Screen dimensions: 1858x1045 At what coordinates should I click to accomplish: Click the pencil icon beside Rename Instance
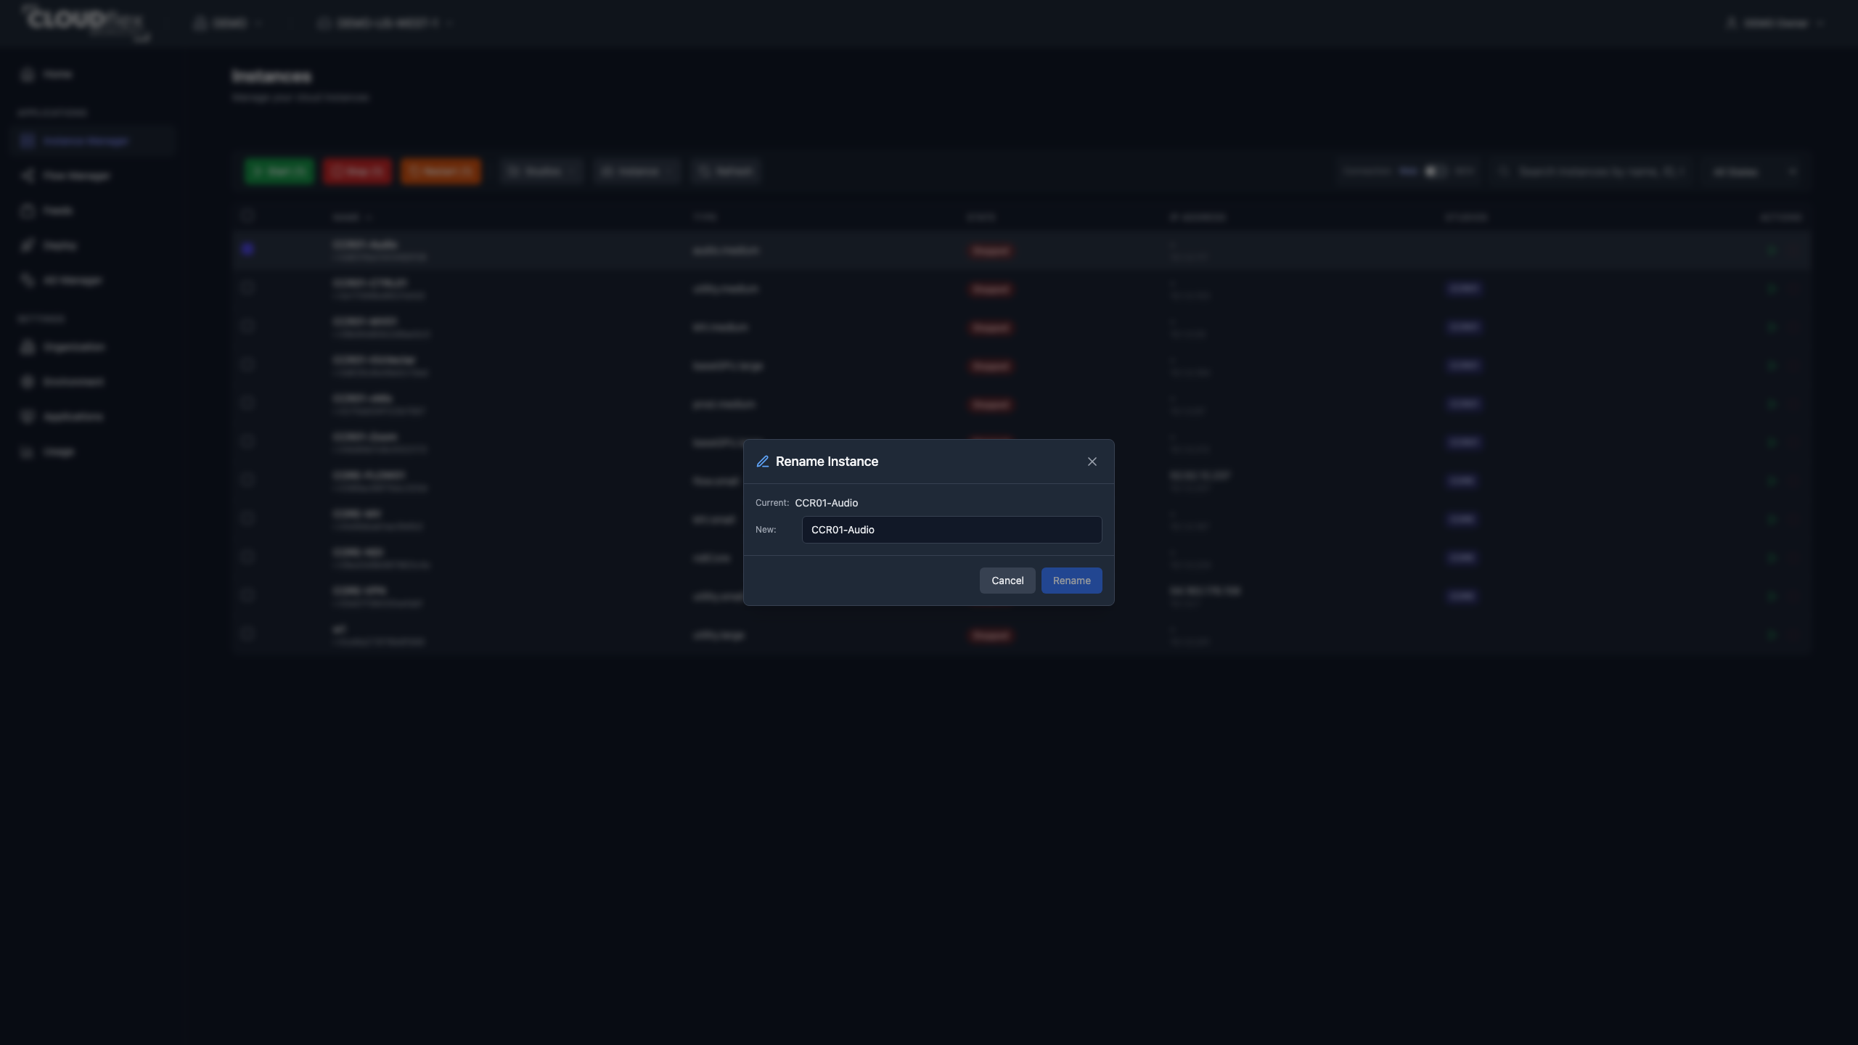763,462
